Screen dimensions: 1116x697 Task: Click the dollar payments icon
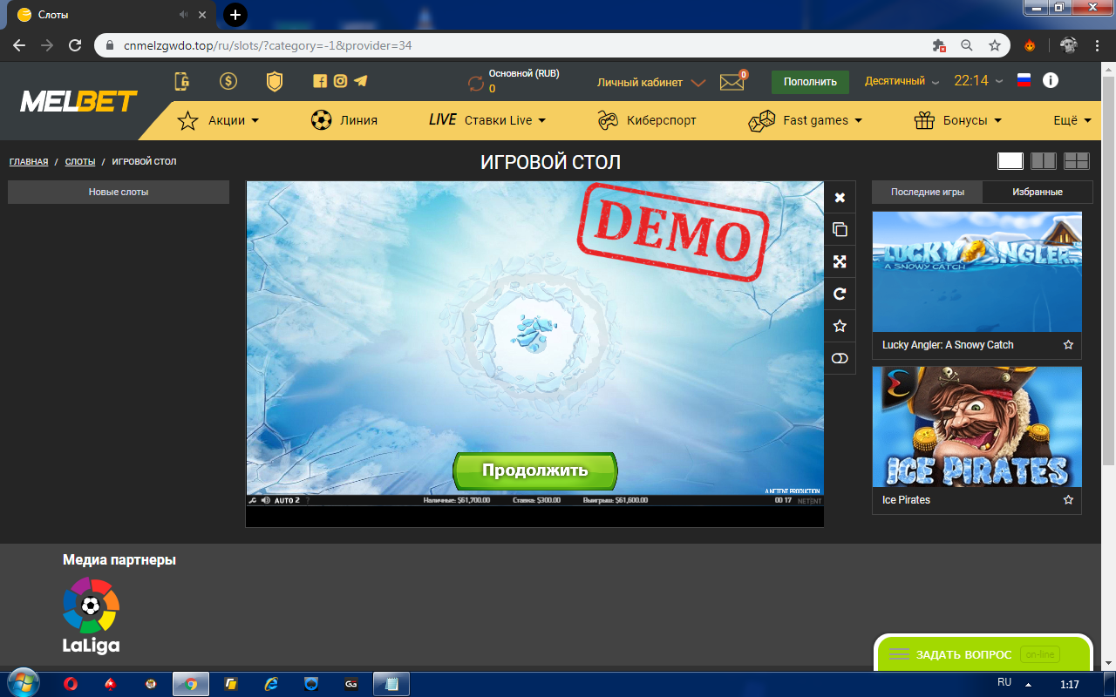228,81
